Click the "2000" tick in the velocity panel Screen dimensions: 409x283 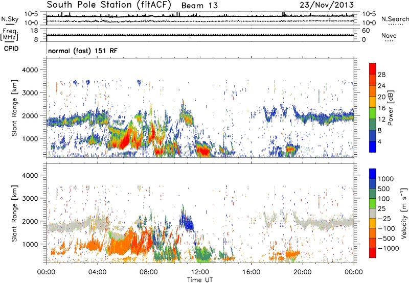click(30, 221)
